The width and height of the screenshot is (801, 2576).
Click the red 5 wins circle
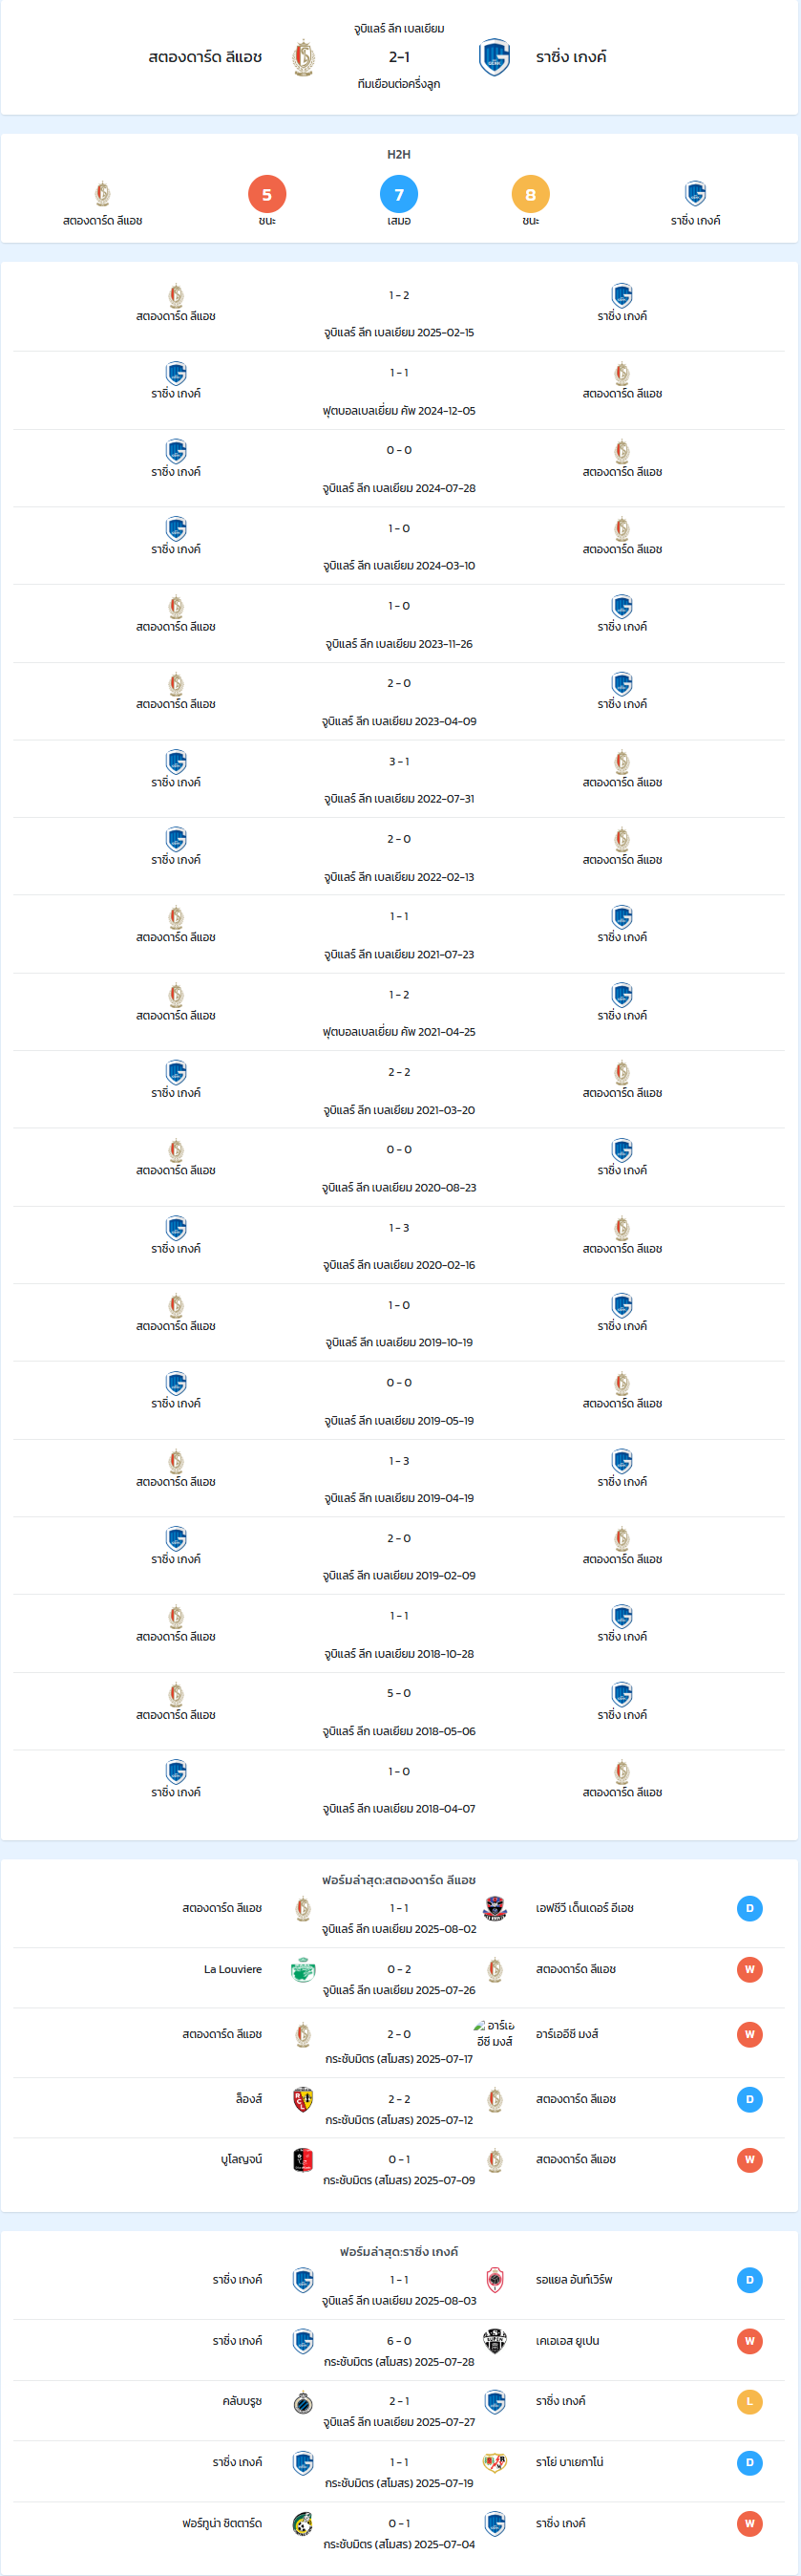[x=266, y=194]
